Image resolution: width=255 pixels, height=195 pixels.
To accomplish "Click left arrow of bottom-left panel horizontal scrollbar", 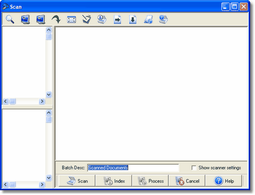I will [x=6, y=184].
